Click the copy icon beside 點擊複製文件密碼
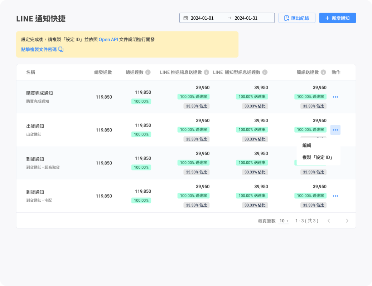The height and width of the screenshot is (286, 372). tap(61, 49)
